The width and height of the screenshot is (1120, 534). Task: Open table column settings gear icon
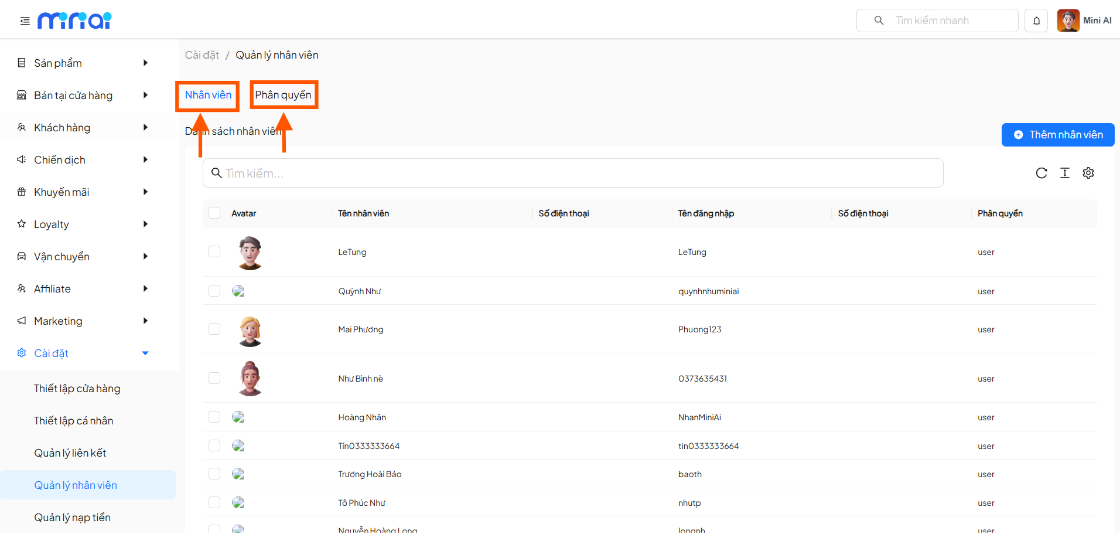(x=1088, y=173)
